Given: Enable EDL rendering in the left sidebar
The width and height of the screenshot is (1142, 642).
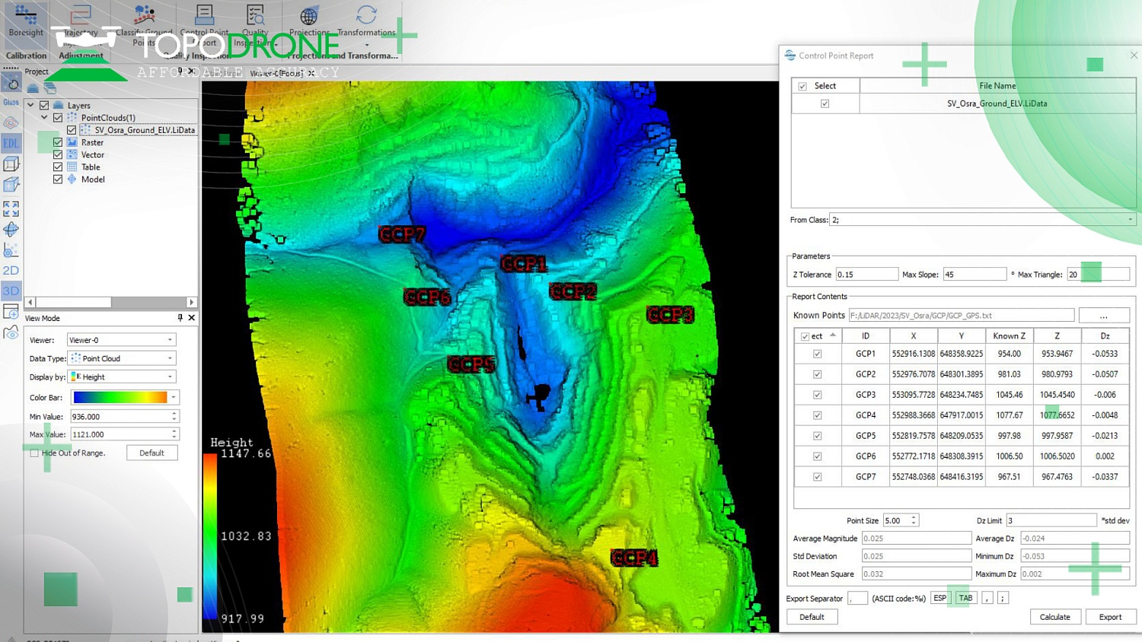Looking at the screenshot, I should tap(11, 143).
